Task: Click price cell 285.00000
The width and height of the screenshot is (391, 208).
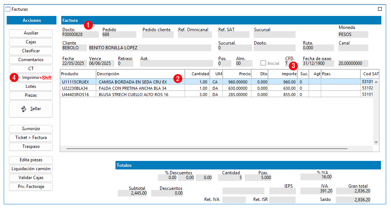Action: (237, 95)
